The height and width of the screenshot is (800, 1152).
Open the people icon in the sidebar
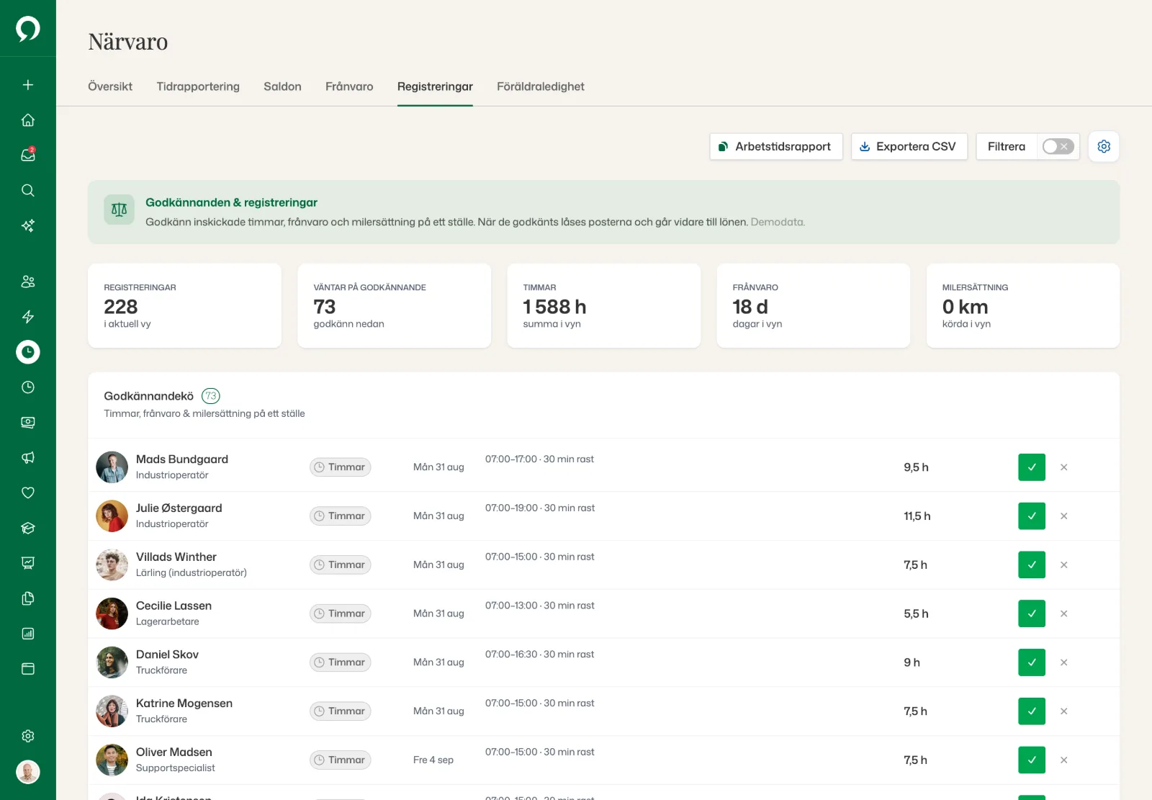28,282
